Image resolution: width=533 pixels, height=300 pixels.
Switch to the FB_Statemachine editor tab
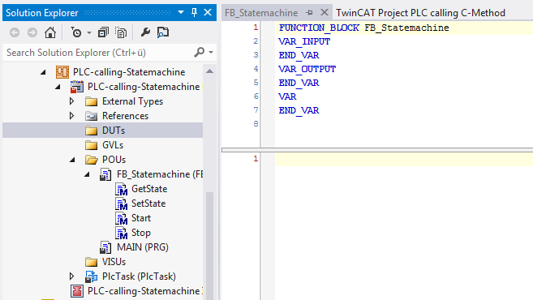tap(261, 13)
